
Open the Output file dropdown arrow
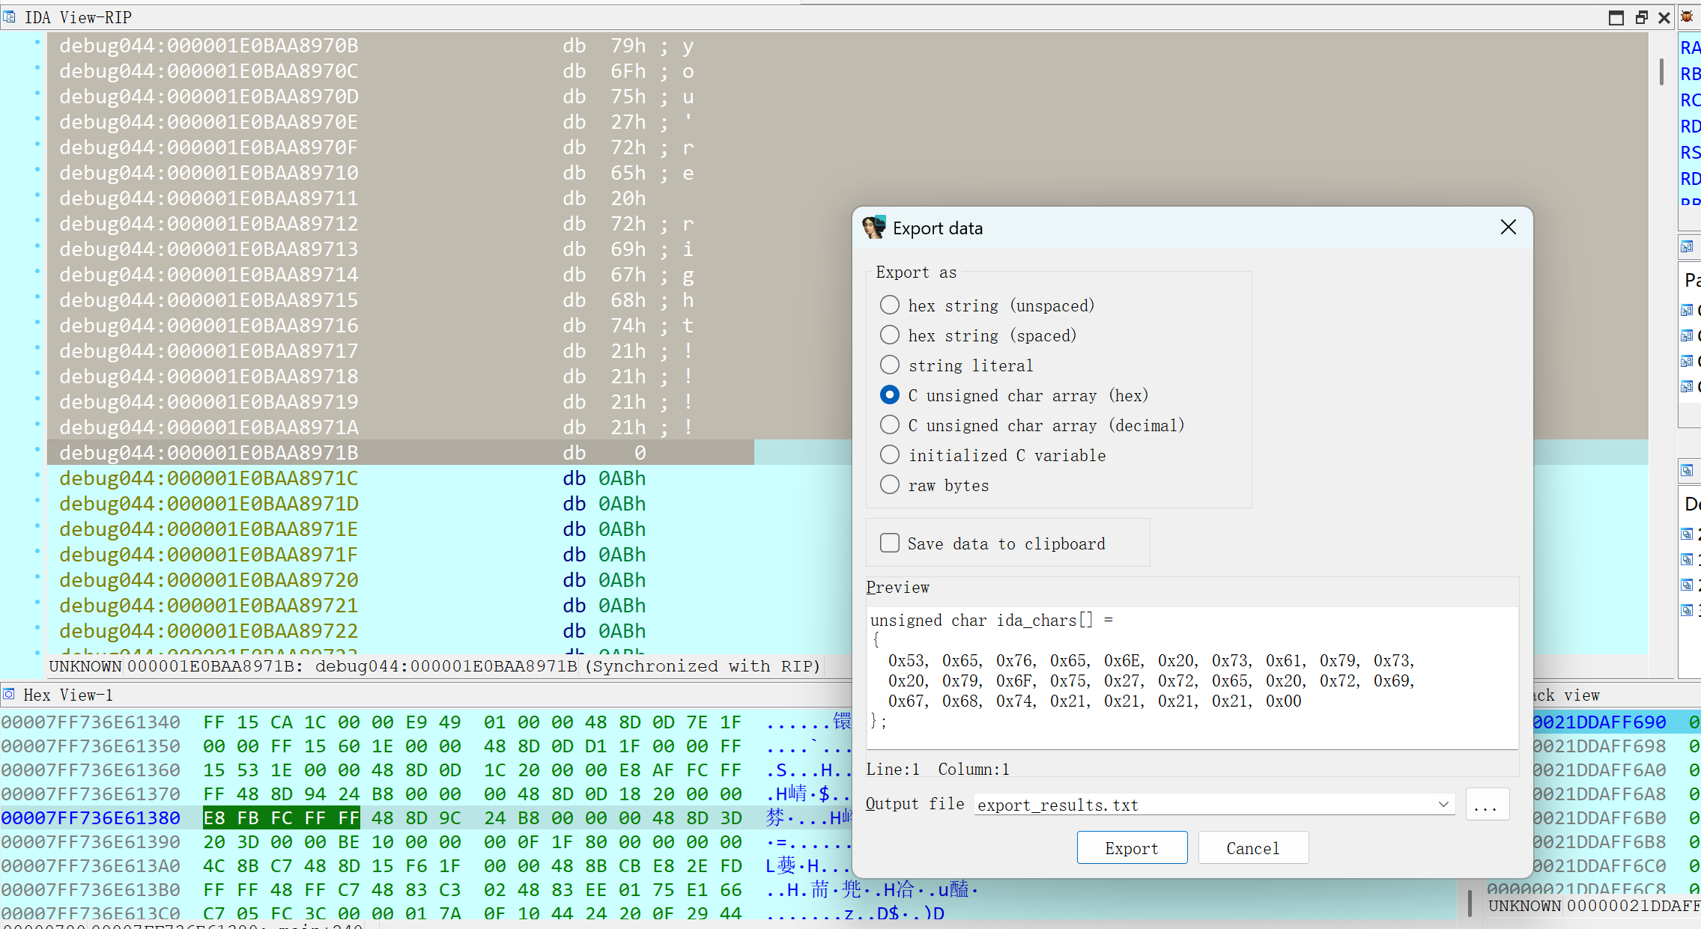(1443, 804)
